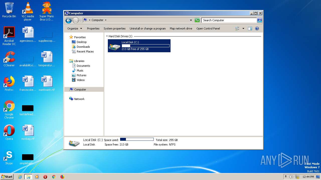Open Chrome from the taskbar
Image resolution: width=321 pixels, height=180 pixels.
tap(54, 177)
